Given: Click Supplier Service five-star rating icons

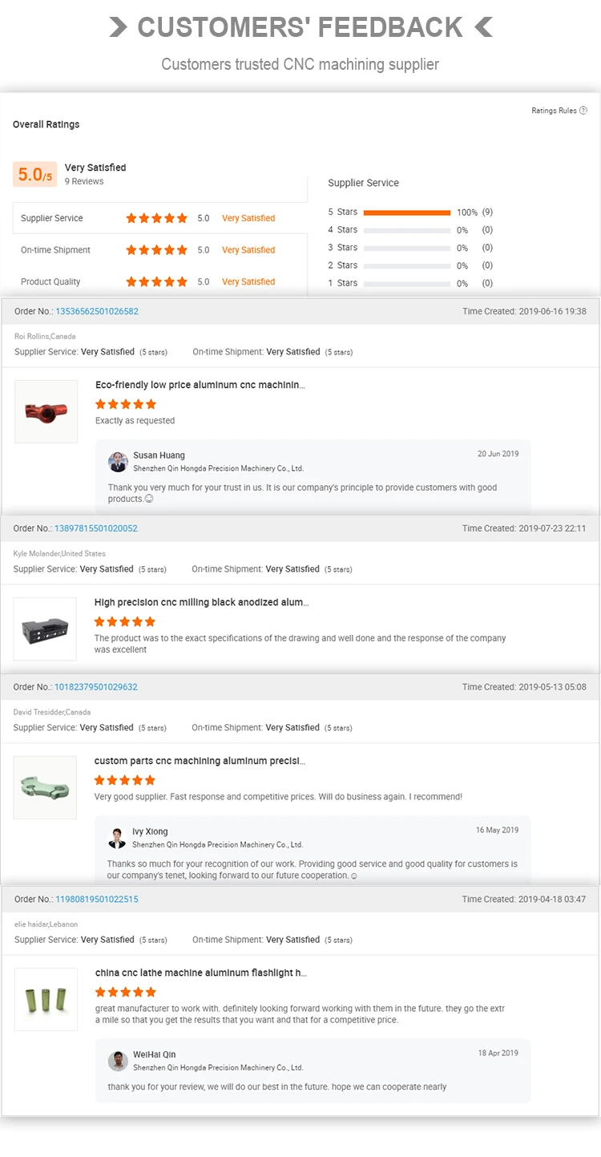Looking at the screenshot, I should tap(156, 218).
